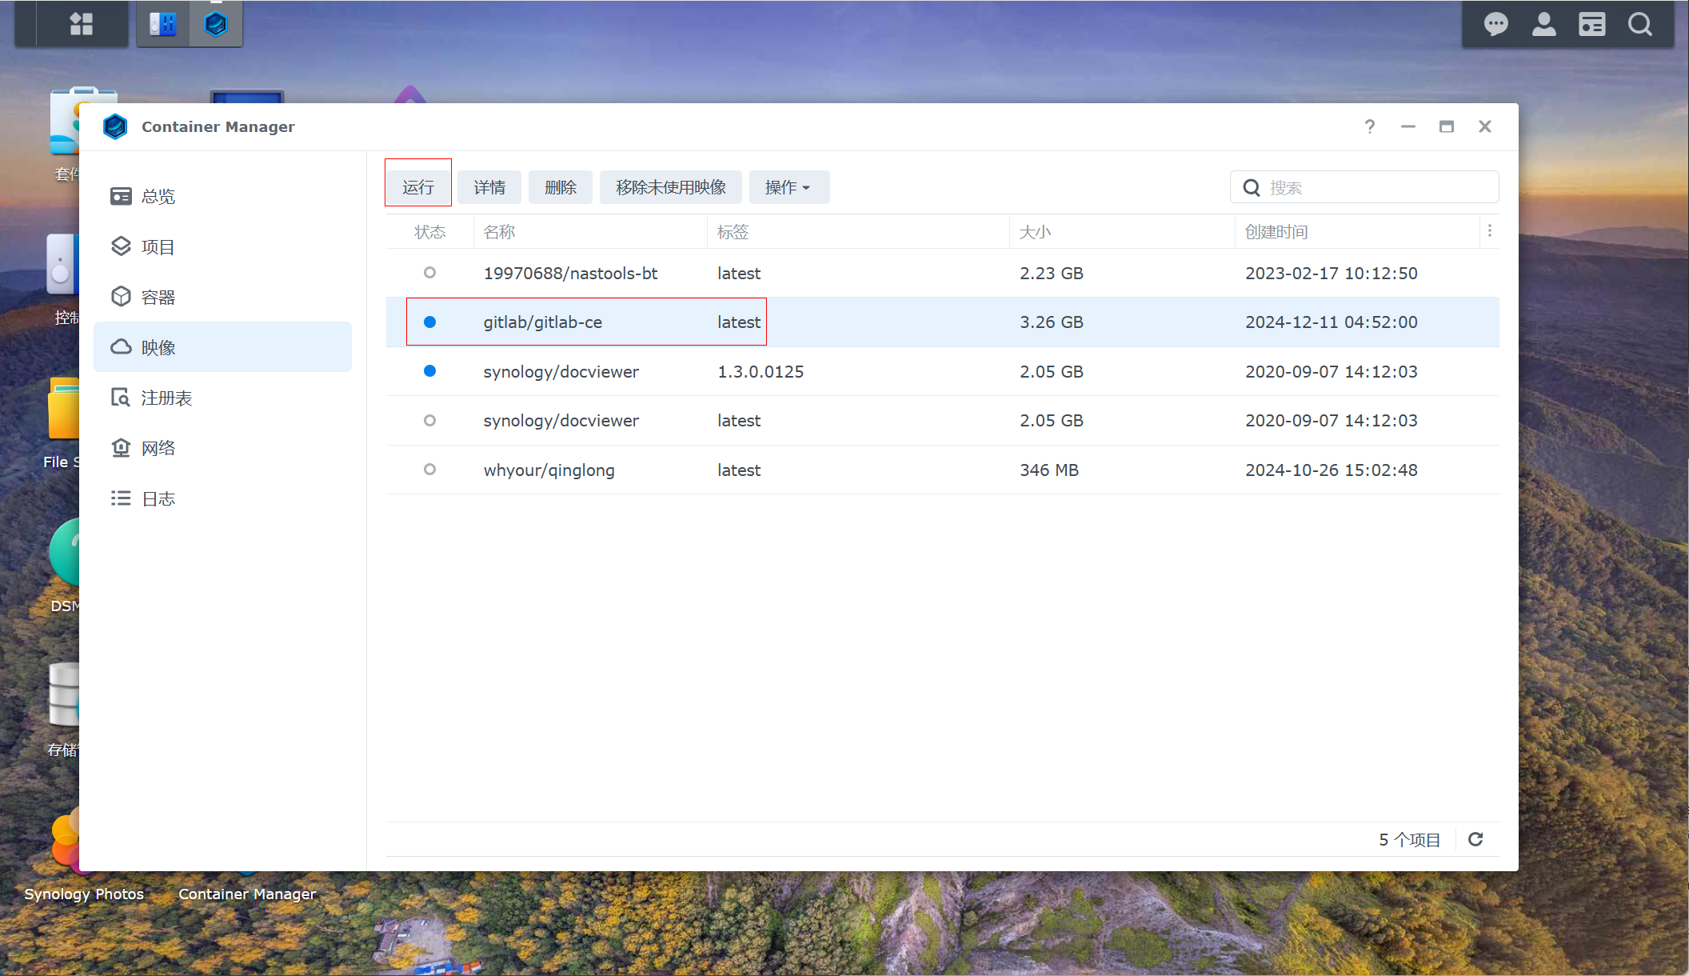Open the widgets panel icon
Image resolution: width=1689 pixels, height=976 pixels.
coord(1591,24)
